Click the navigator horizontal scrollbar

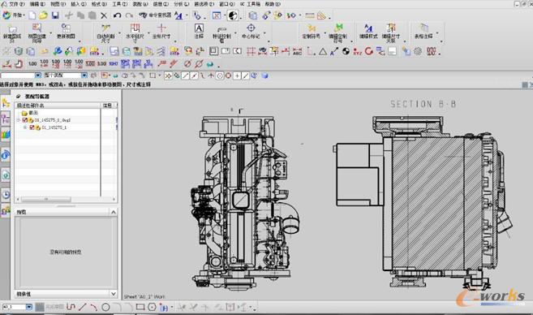tap(66, 200)
